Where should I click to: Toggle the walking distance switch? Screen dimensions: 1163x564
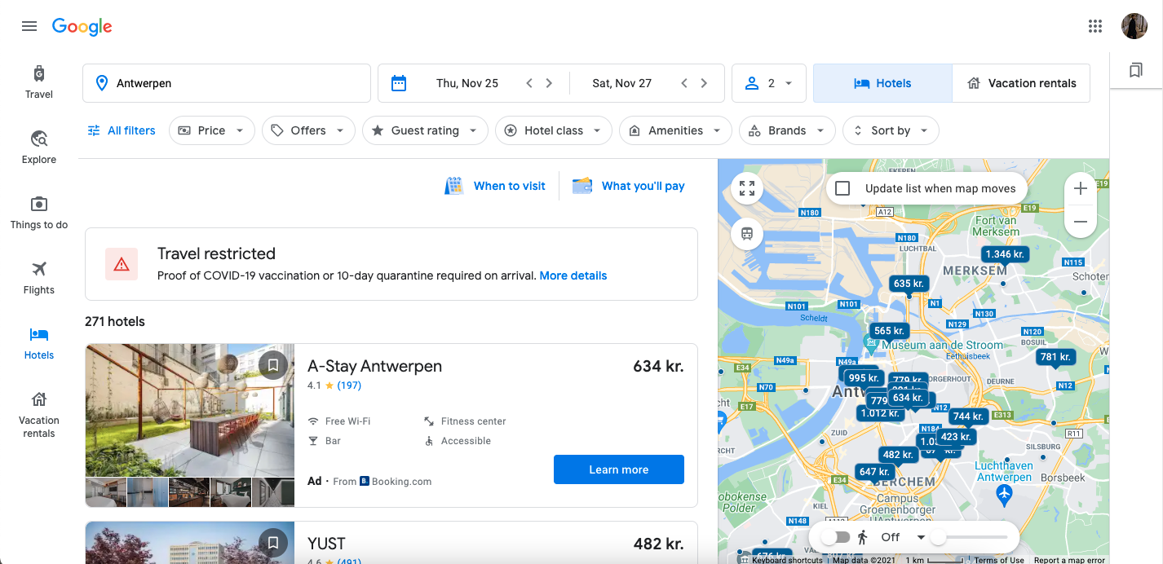(835, 537)
